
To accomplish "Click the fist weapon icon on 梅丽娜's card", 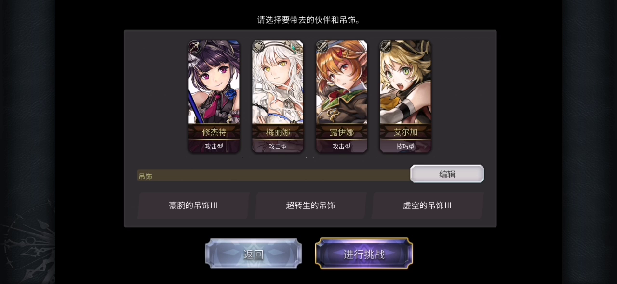I will coord(258,47).
